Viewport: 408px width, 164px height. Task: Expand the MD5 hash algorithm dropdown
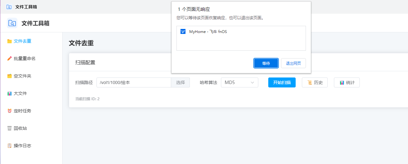[240, 82]
